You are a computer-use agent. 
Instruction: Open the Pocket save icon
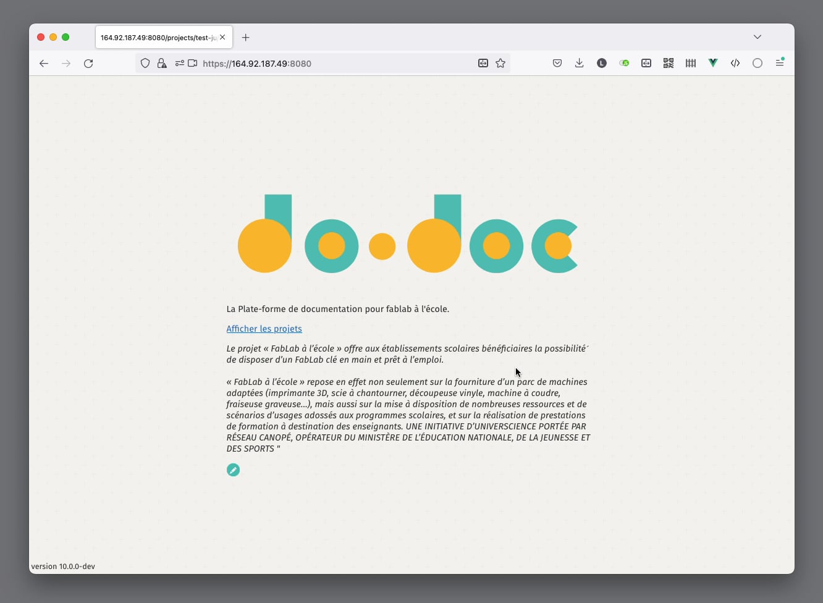point(557,63)
